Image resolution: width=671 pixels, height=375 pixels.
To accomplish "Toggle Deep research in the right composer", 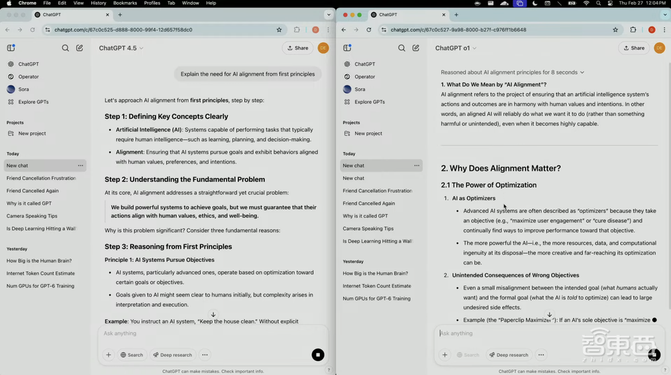I will click(508, 355).
